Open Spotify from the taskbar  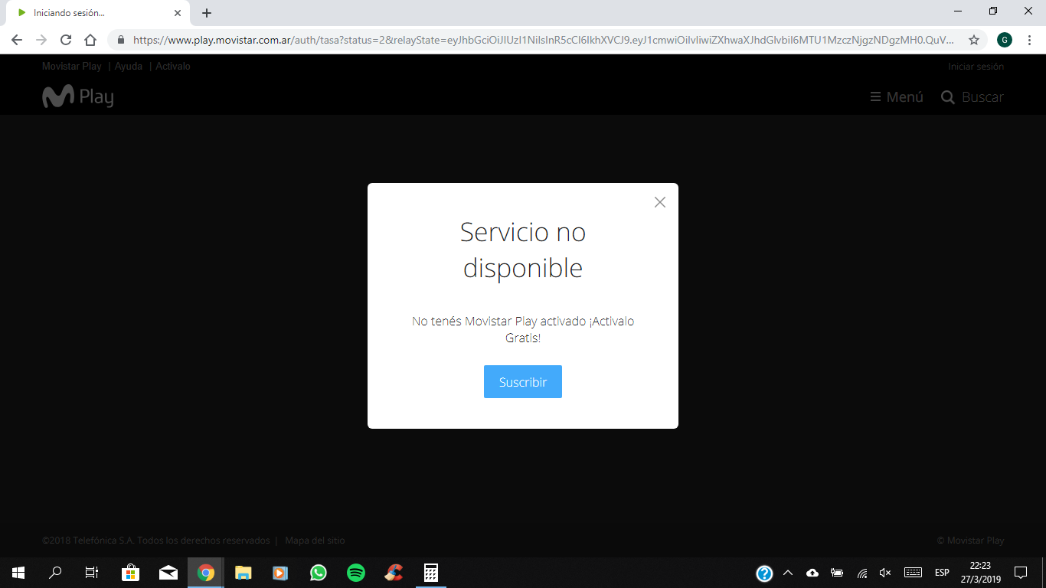point(356,573)
